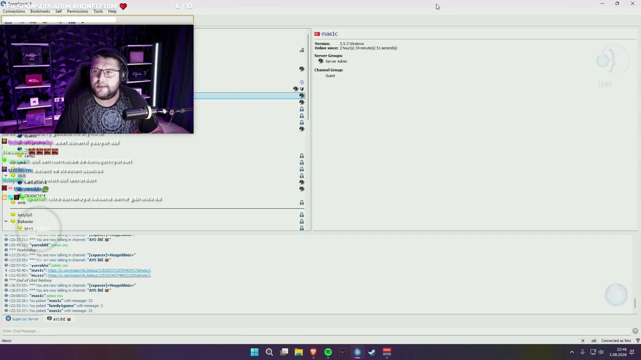Screen dimensions: 641x360
Task: Switch to the AYI-İNİ channel chat tab
Action: click(x=59, y=319)
